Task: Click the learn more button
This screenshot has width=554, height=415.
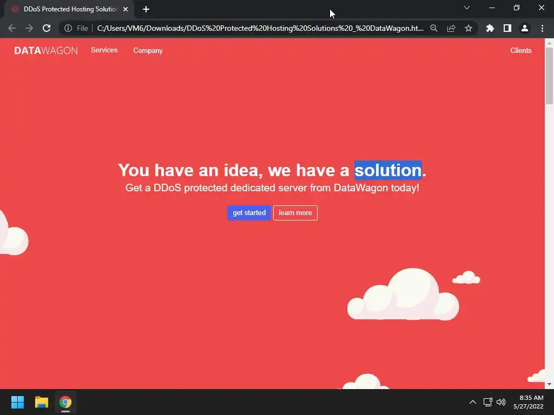Action: [295, 213]
